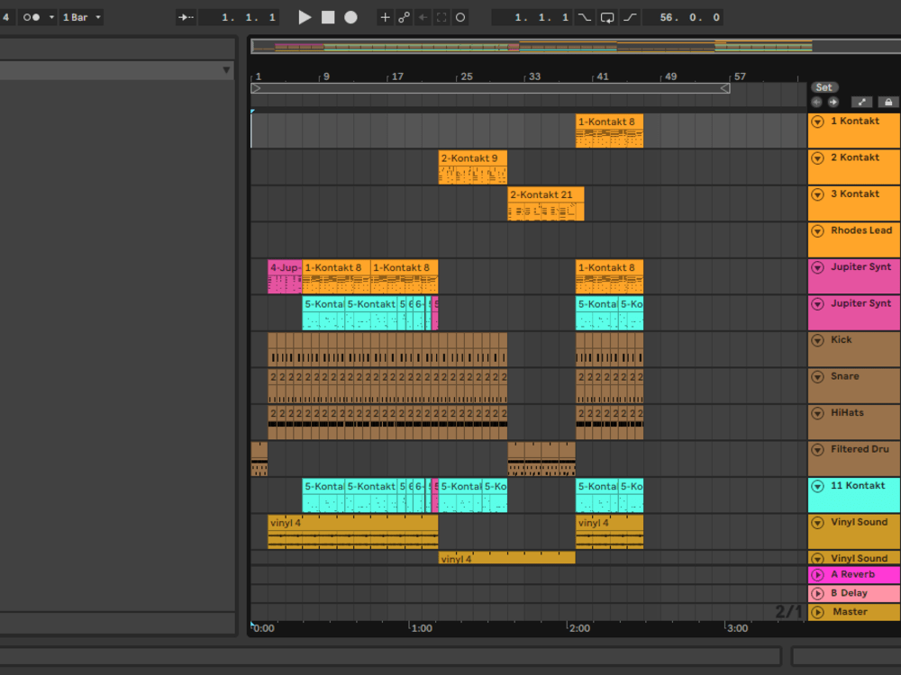901x675 pixels.
Task: Open Metronome settings dropdown arrow
Action: pos(51,17)
